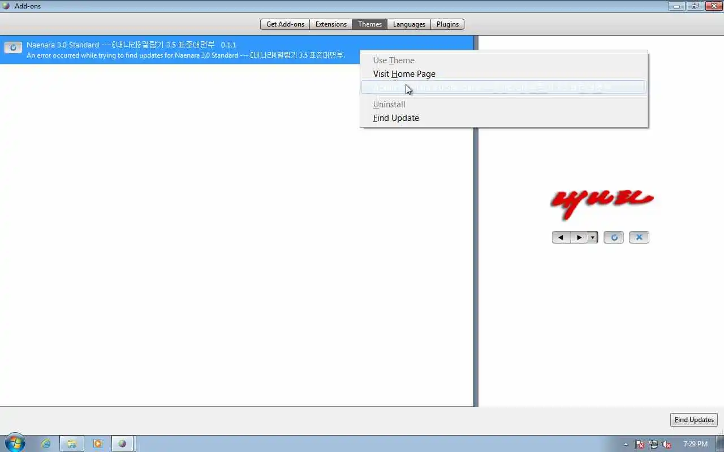Select the highlighted About Naenara menu entry

[x=503, y=88]
